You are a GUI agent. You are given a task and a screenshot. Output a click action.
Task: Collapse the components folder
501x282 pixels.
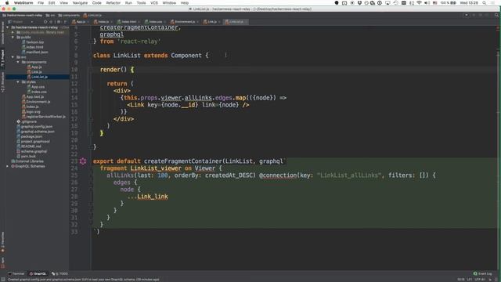pyautogui.click(x=18, y=62)
